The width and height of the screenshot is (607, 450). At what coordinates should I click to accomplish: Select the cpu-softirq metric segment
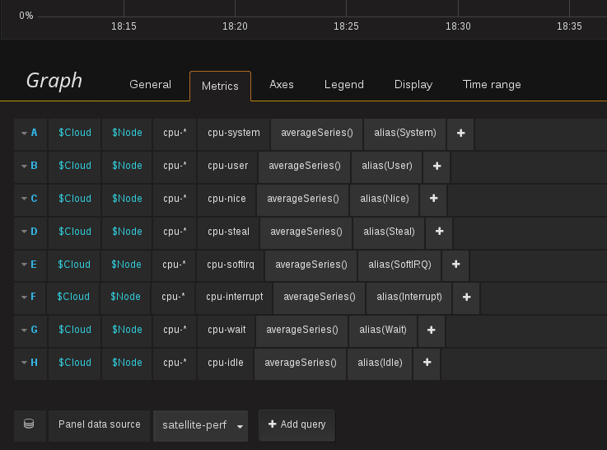point(231,265)
